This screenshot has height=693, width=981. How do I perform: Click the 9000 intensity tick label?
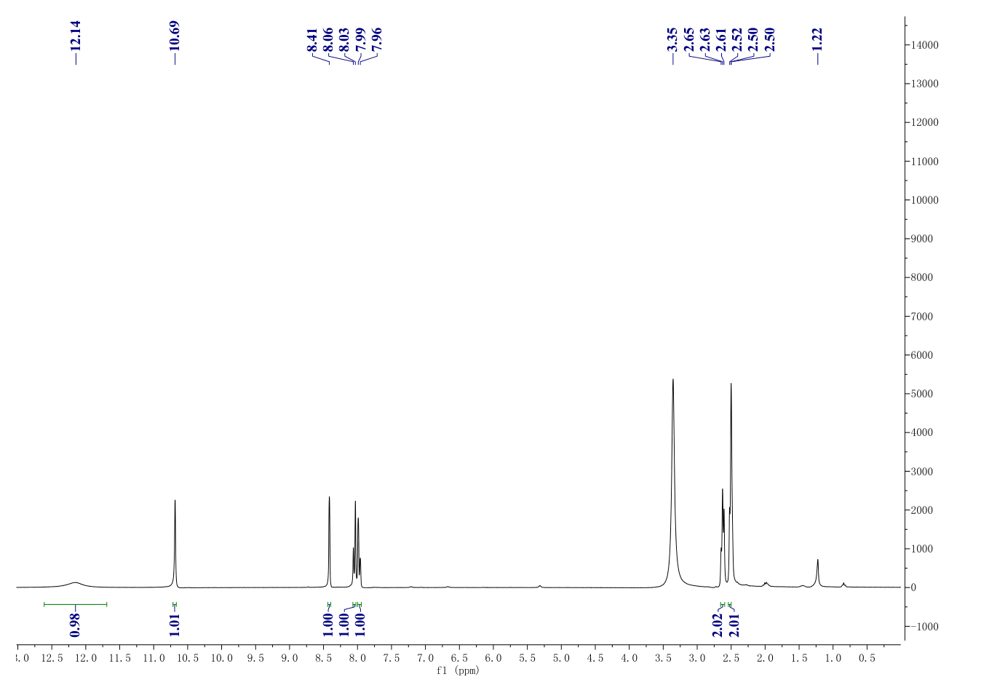[921, 239]
